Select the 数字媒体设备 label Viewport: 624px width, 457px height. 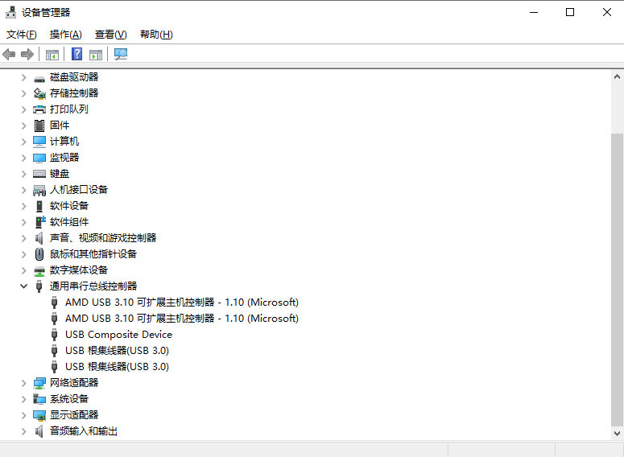[x=78, y=270]
